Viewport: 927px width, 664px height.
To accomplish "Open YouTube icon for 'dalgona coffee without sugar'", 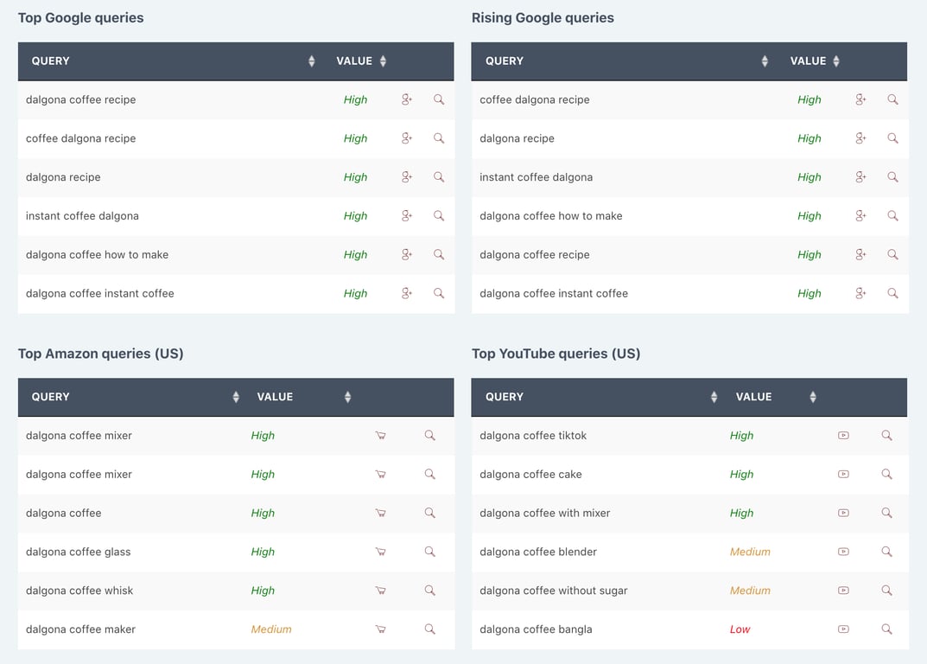I will pos(844,591).
